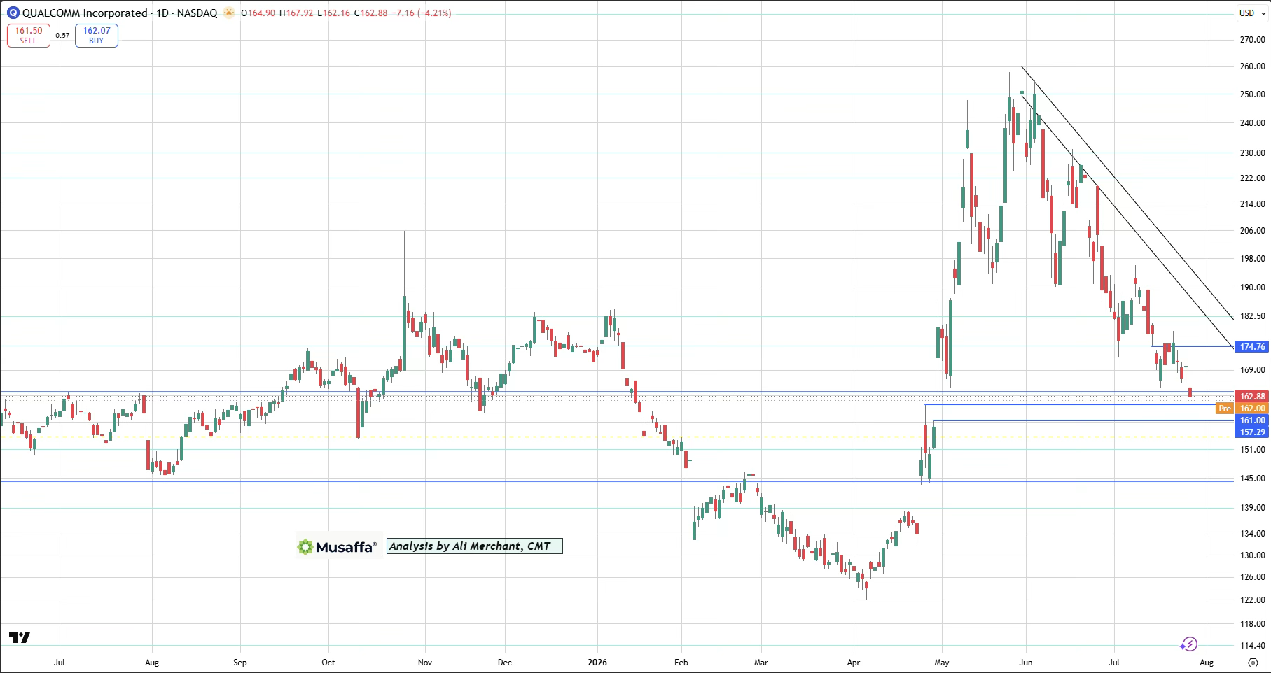Click the QUALCOMM Incorporated symbol title
The width and height of the screenshot is (1271, 673).
point(85,13)
